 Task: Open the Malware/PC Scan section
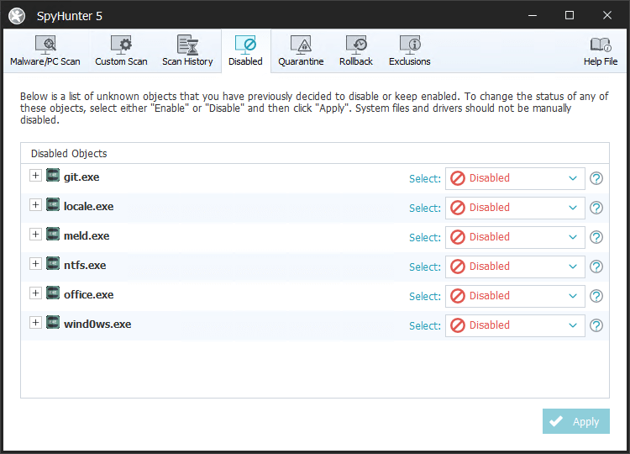(x=45, y=51)
